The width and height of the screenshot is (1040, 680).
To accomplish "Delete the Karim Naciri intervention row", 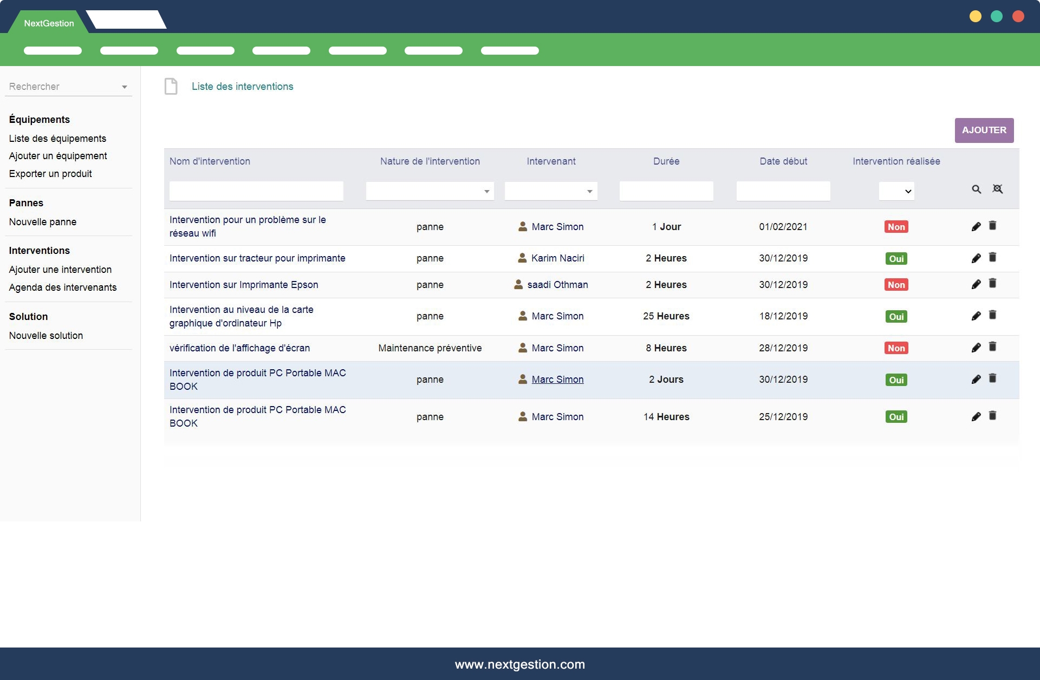I will pyautogui.click(x=992, y=257).
